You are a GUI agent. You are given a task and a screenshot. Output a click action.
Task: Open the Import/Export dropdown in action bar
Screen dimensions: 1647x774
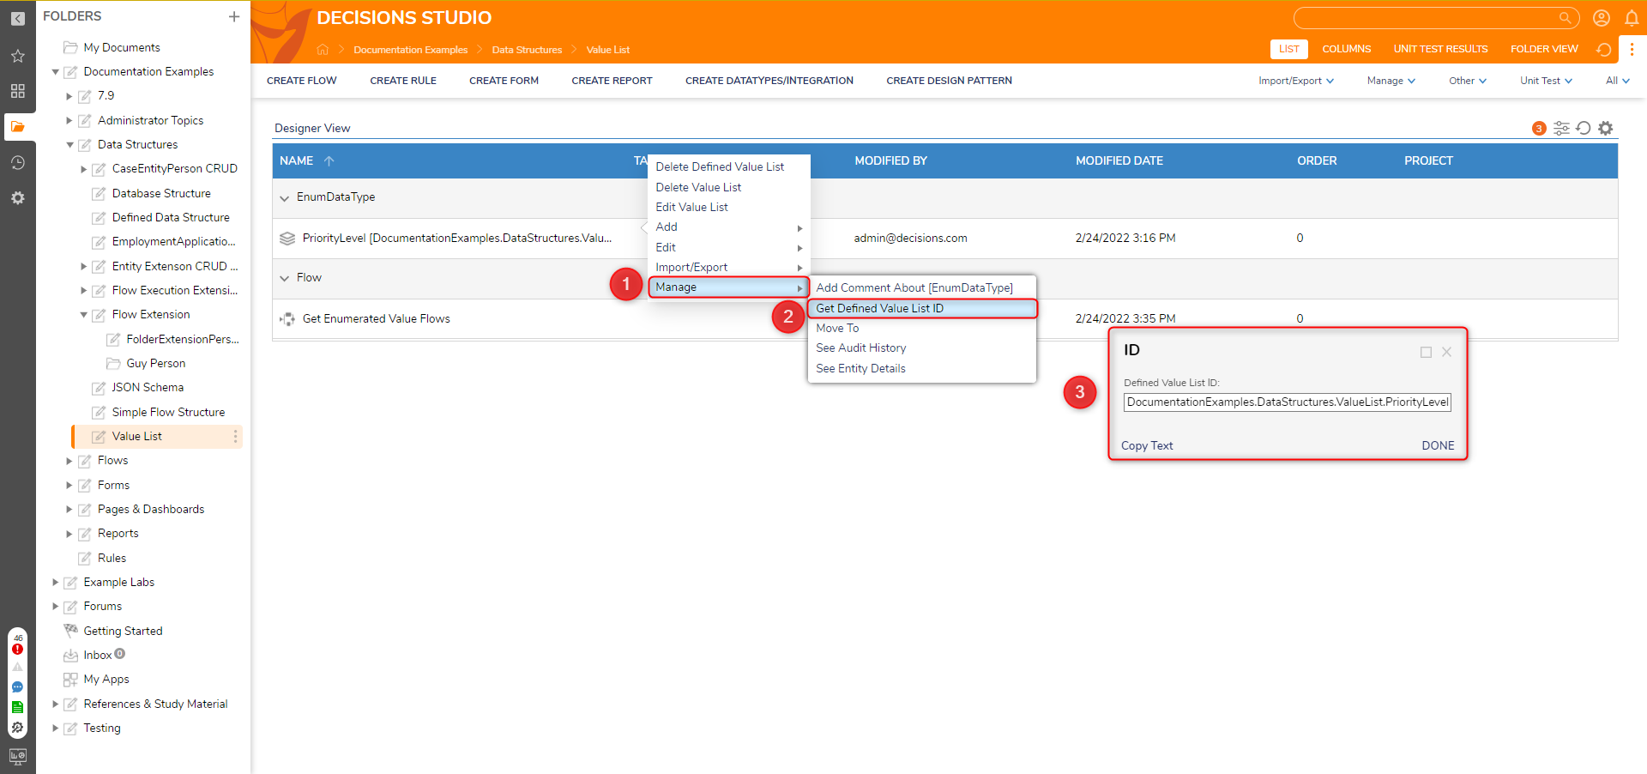[1296, 81]
